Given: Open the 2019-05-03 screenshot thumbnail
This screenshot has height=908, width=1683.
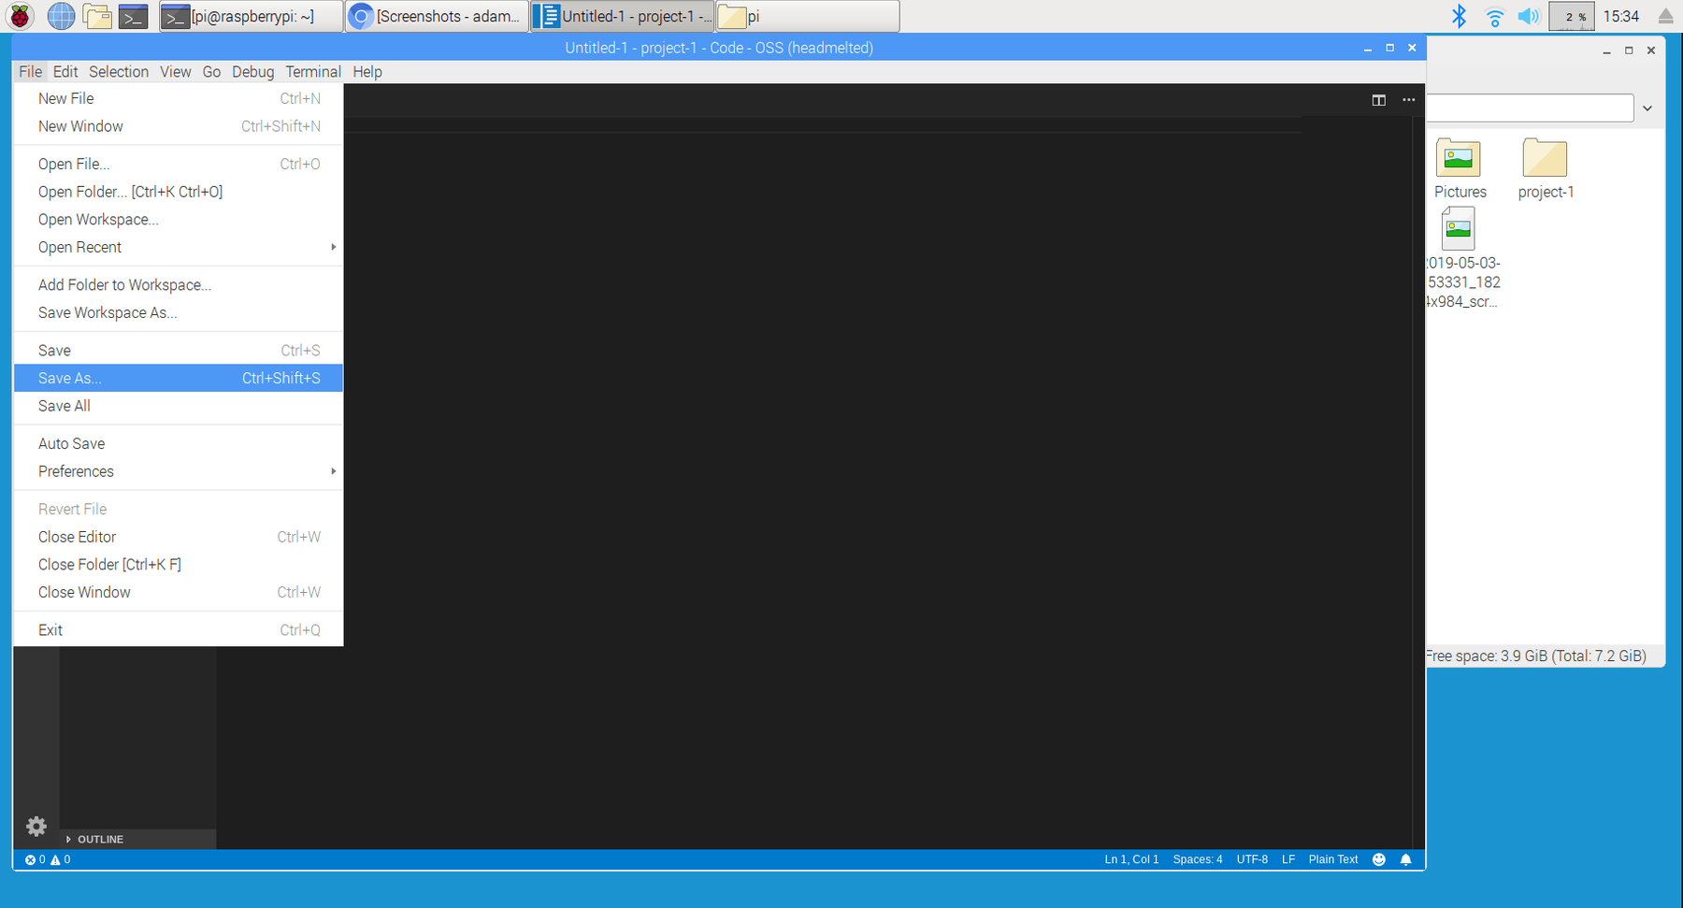Looking at the screenshot, I should click(x=1458, y=227).
